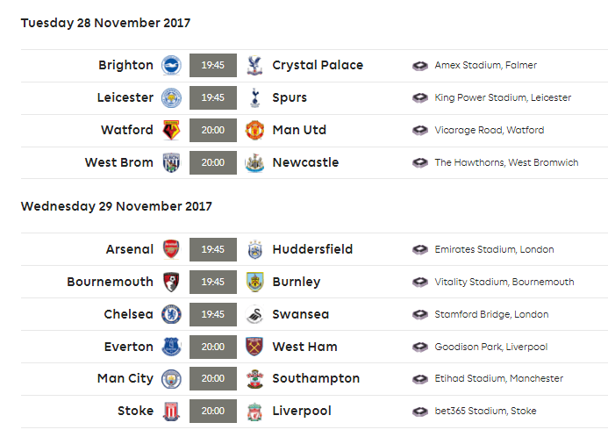Select the Wednesday 29 November 2017 heading

[x=117, y=206]
